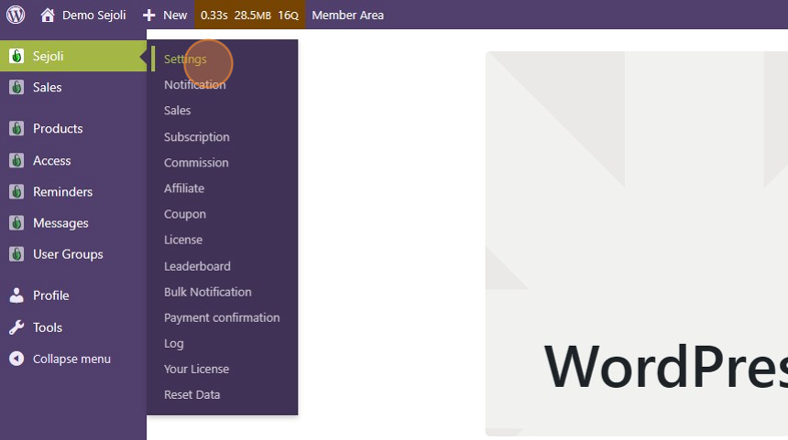Click the Messages sidebar icon
The height and width of the screenshot is (440, 788).
(x=16, y=223)
